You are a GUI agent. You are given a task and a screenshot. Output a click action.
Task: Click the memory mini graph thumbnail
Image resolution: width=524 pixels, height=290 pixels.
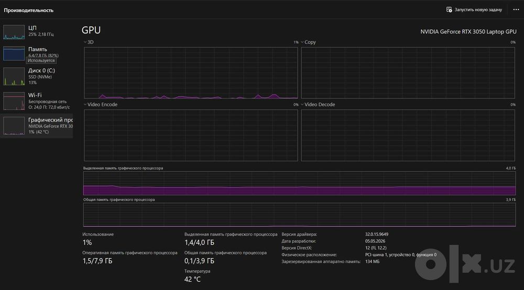point(14,53)
